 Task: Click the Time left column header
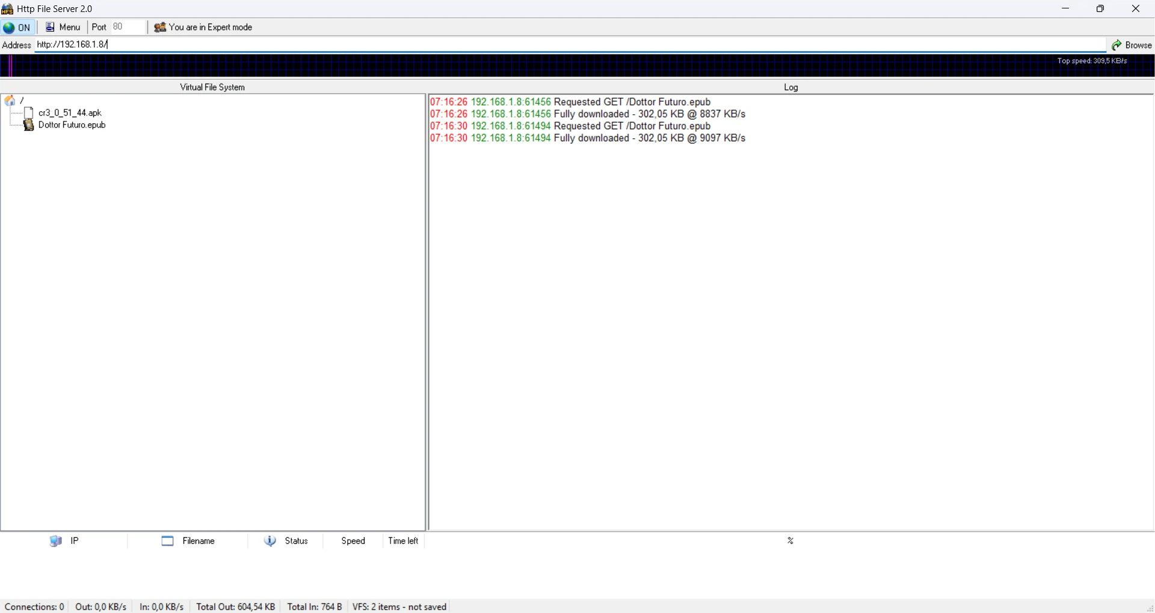click(403, 541)
